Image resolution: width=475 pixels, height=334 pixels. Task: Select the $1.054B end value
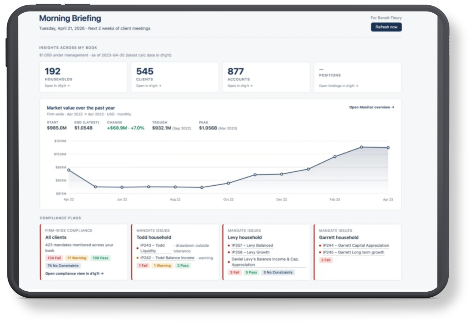click(x=83, y=128)
